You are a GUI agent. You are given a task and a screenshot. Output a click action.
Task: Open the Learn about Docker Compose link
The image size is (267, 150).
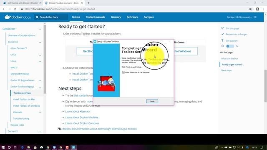click(82, 123)
